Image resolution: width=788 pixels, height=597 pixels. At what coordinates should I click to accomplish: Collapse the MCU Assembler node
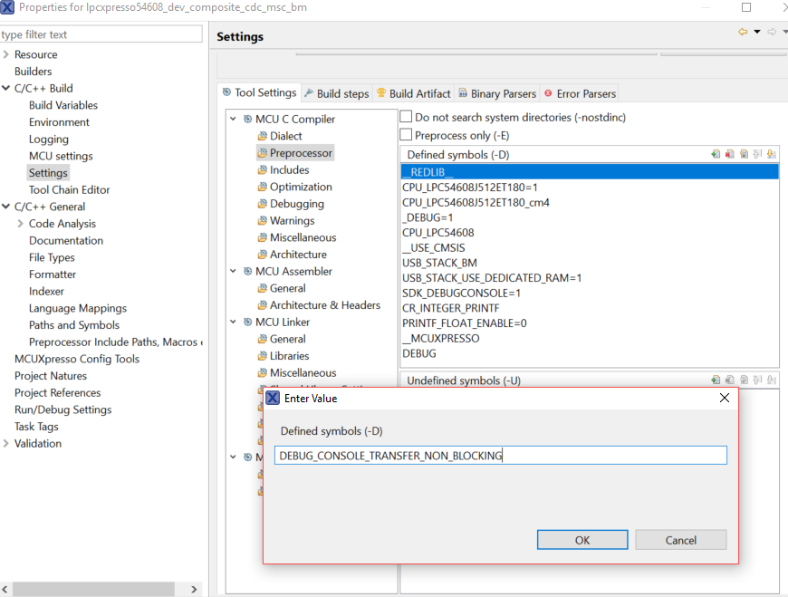(233, 272)
